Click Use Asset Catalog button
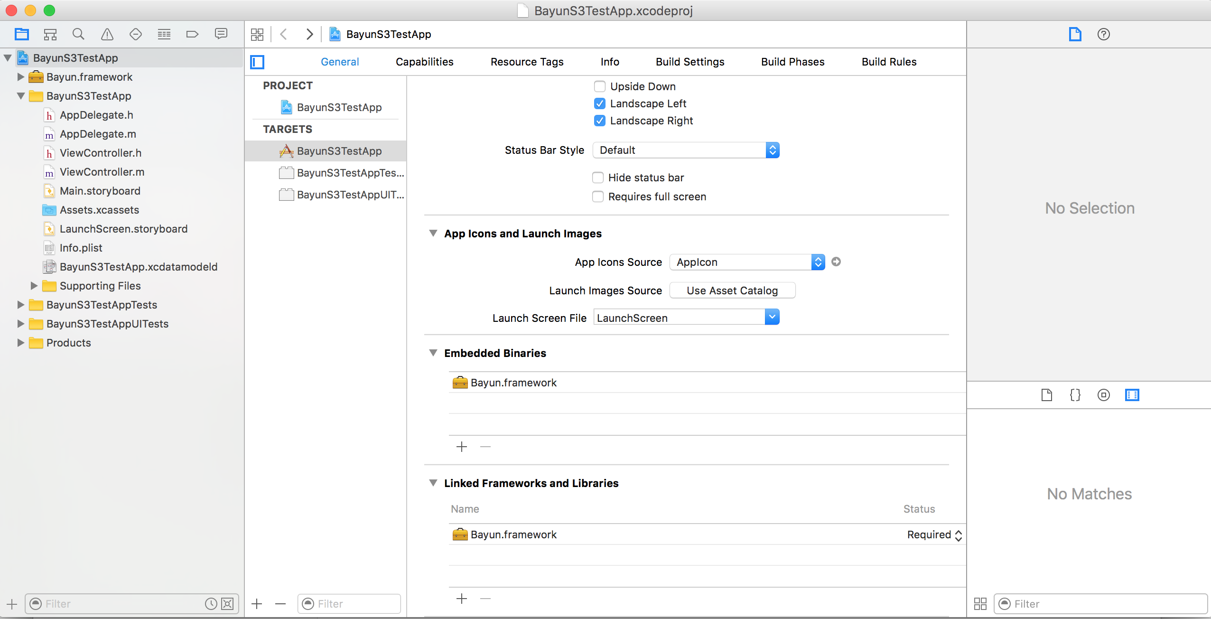Image resolution: width=1211 pixels, height=619 pixels. 732,291
